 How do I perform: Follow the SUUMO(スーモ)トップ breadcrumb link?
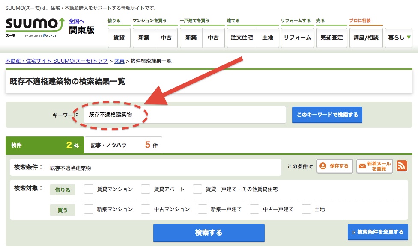point(57,61)
